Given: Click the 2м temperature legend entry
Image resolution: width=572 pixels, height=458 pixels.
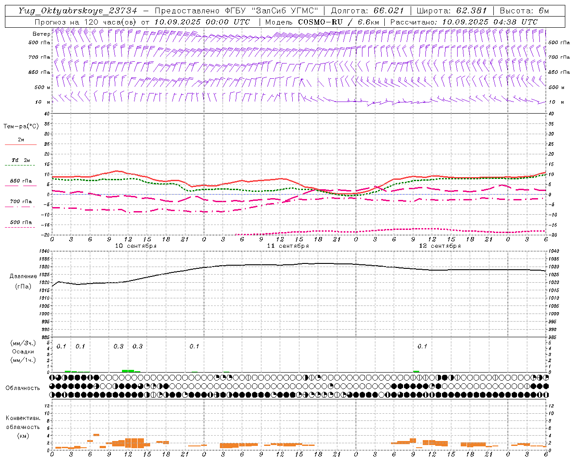Looking at the screenshot, I should point(21,140).
